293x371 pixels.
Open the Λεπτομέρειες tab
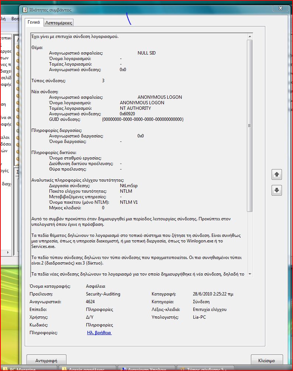pyautogui.click(x=59, y=23)
